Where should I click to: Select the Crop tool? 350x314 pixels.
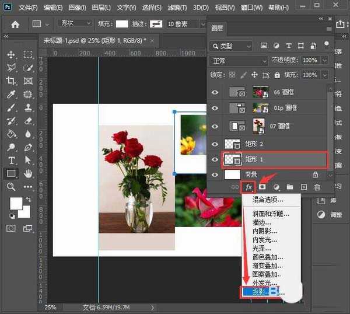[11, 81]
